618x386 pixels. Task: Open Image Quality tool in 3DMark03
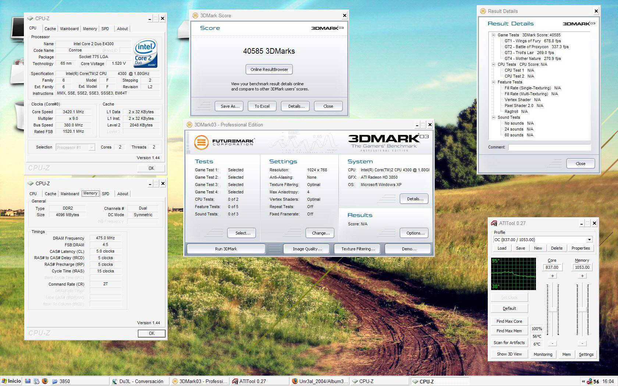307,249
